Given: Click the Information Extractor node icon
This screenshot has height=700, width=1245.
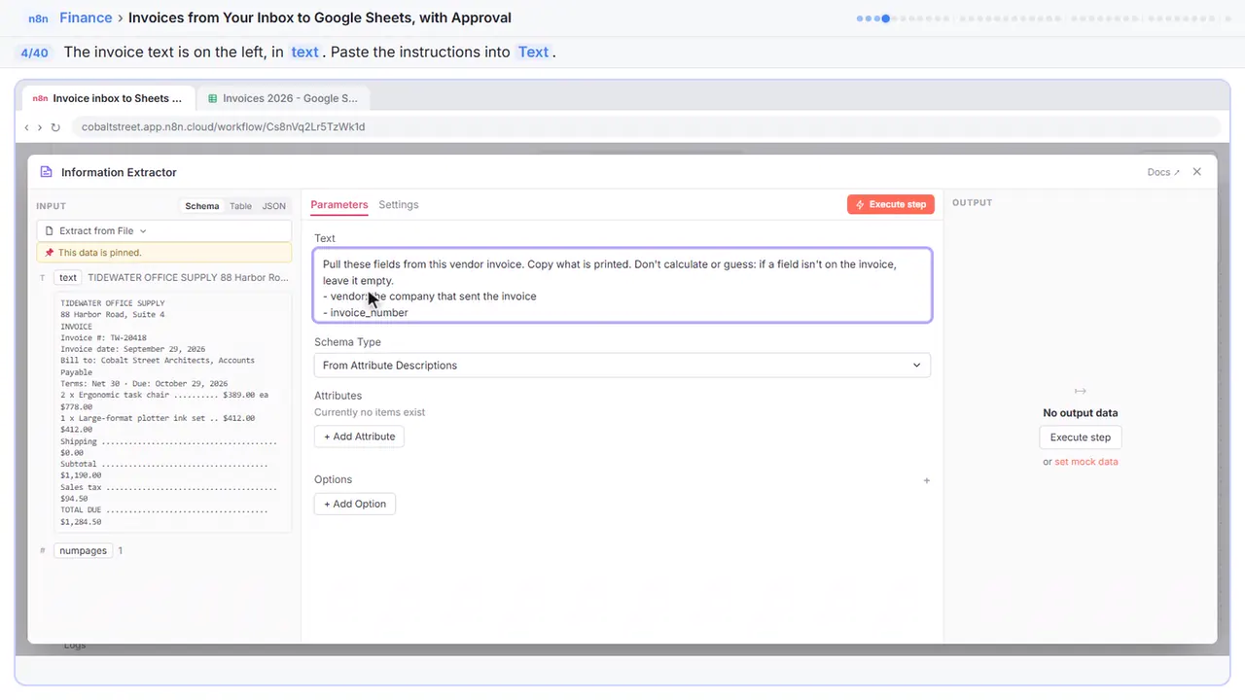Looking at the screenshot, I should pos(46,172).
